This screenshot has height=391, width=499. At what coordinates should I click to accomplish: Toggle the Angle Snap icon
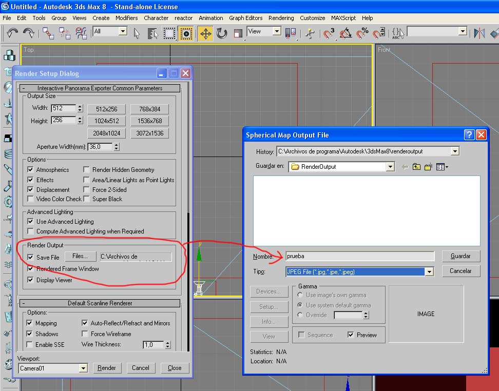click(x=346, y=33)
